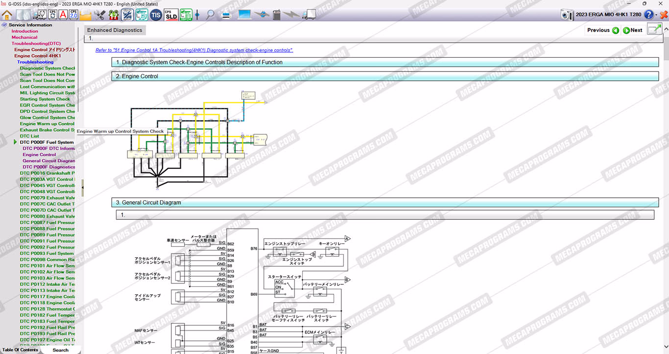The width and height of the screenshot is (669, 354).
Task: Open DTC P000F DTC Information sub-item
Action: click(49, 148)
